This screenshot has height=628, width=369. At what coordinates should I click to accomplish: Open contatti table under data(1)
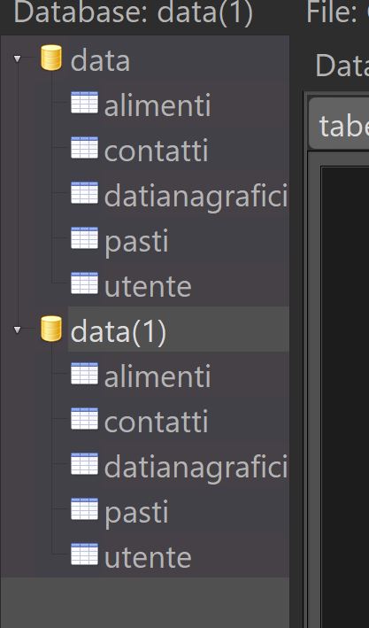click(156, 422)
